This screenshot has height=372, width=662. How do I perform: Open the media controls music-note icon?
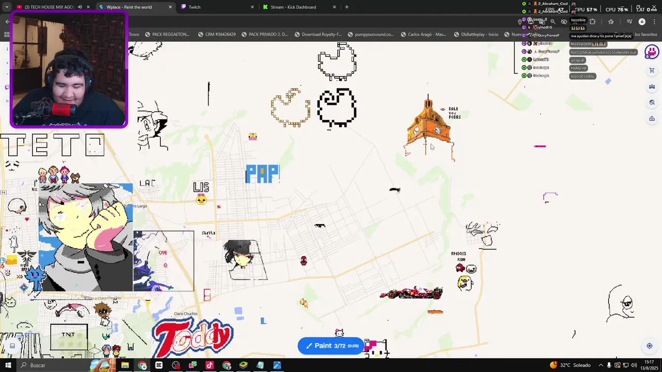point(629,22)
